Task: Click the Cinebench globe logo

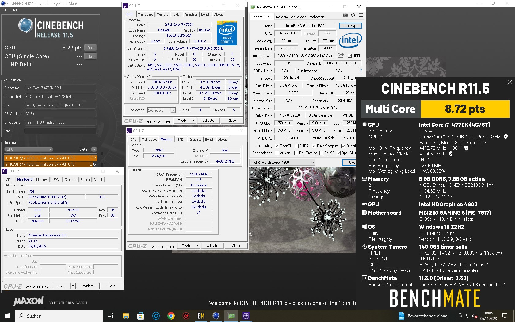Action: (x=26, y=25)
